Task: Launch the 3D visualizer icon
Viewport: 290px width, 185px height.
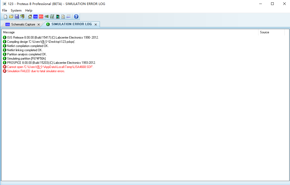Action: (x=47, y=17)
